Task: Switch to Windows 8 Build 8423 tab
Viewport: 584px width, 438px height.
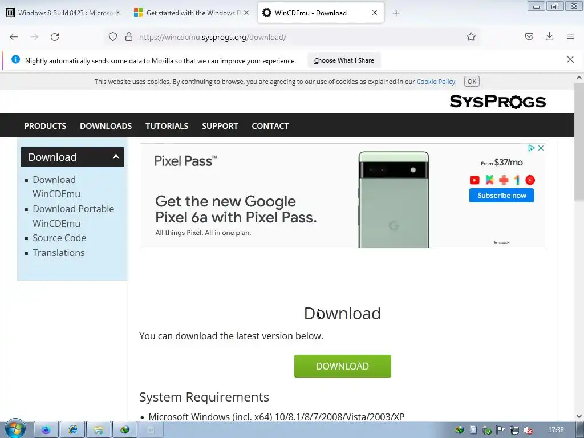Action: click(63, 13)
